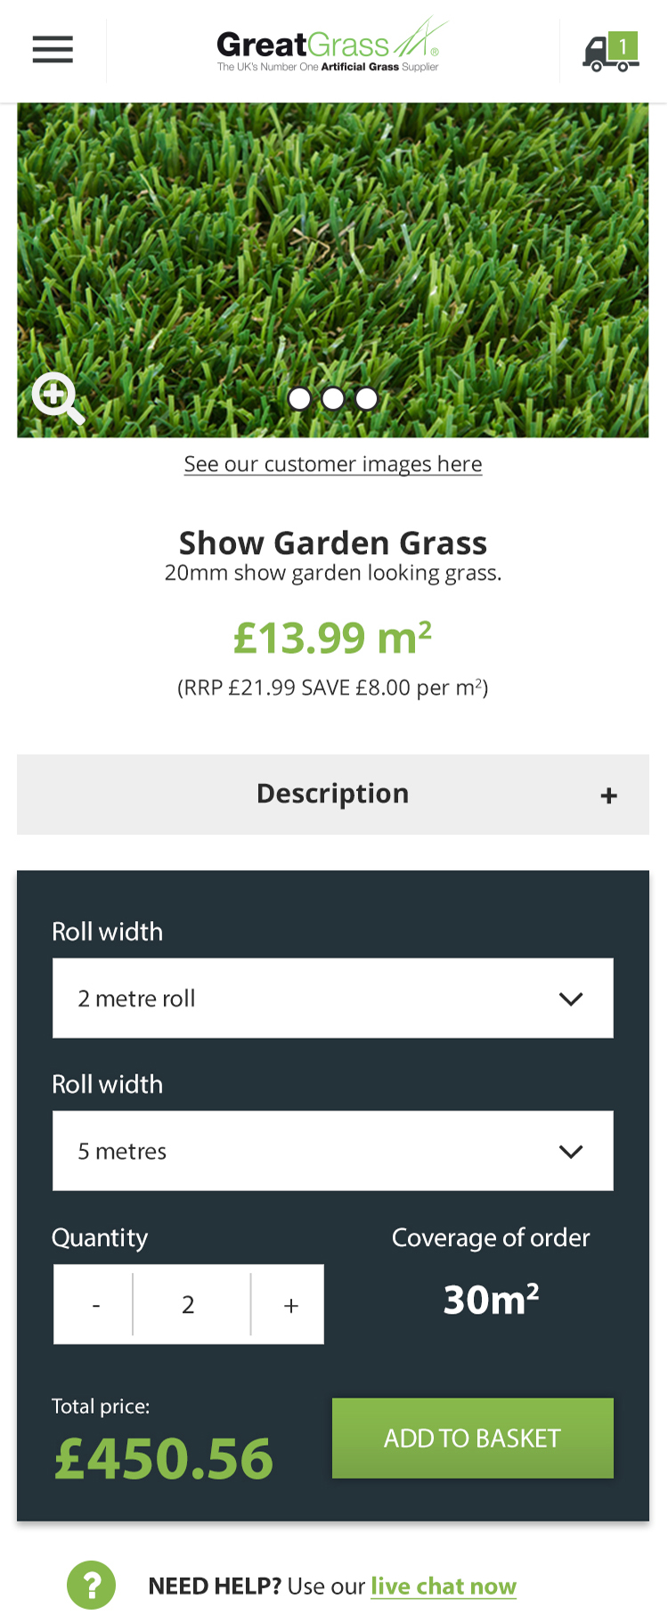This screenshot has width=668, height=1615.
Task: Select the second image carousel dot
Action: (333, 398)
